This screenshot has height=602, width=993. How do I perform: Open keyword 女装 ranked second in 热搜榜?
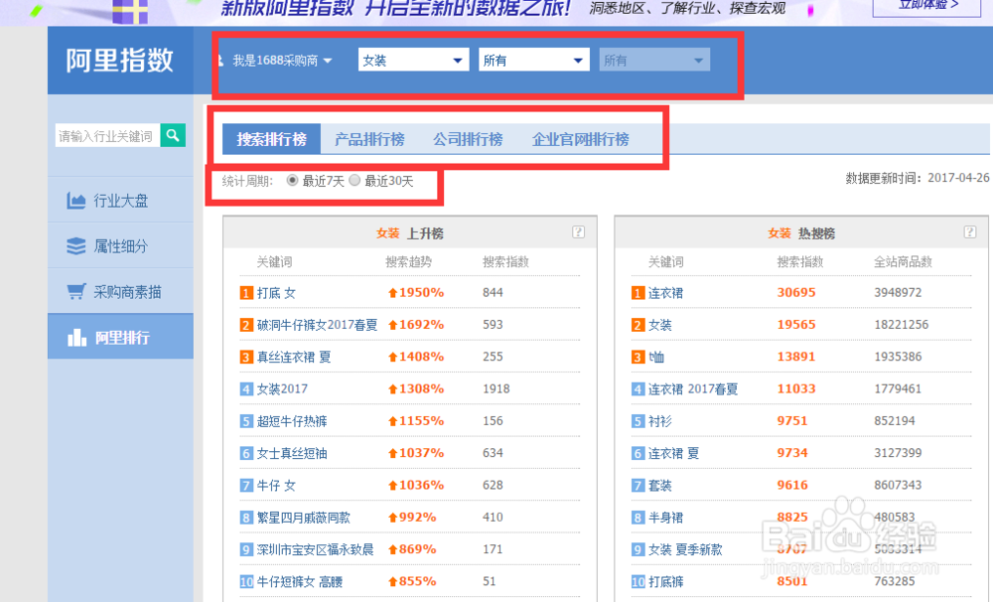coord(660,325)
